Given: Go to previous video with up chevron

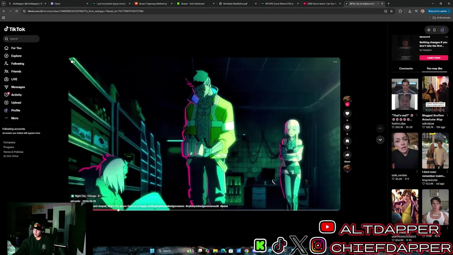Looking at the screenshot, I should click(x=380, y=128).
